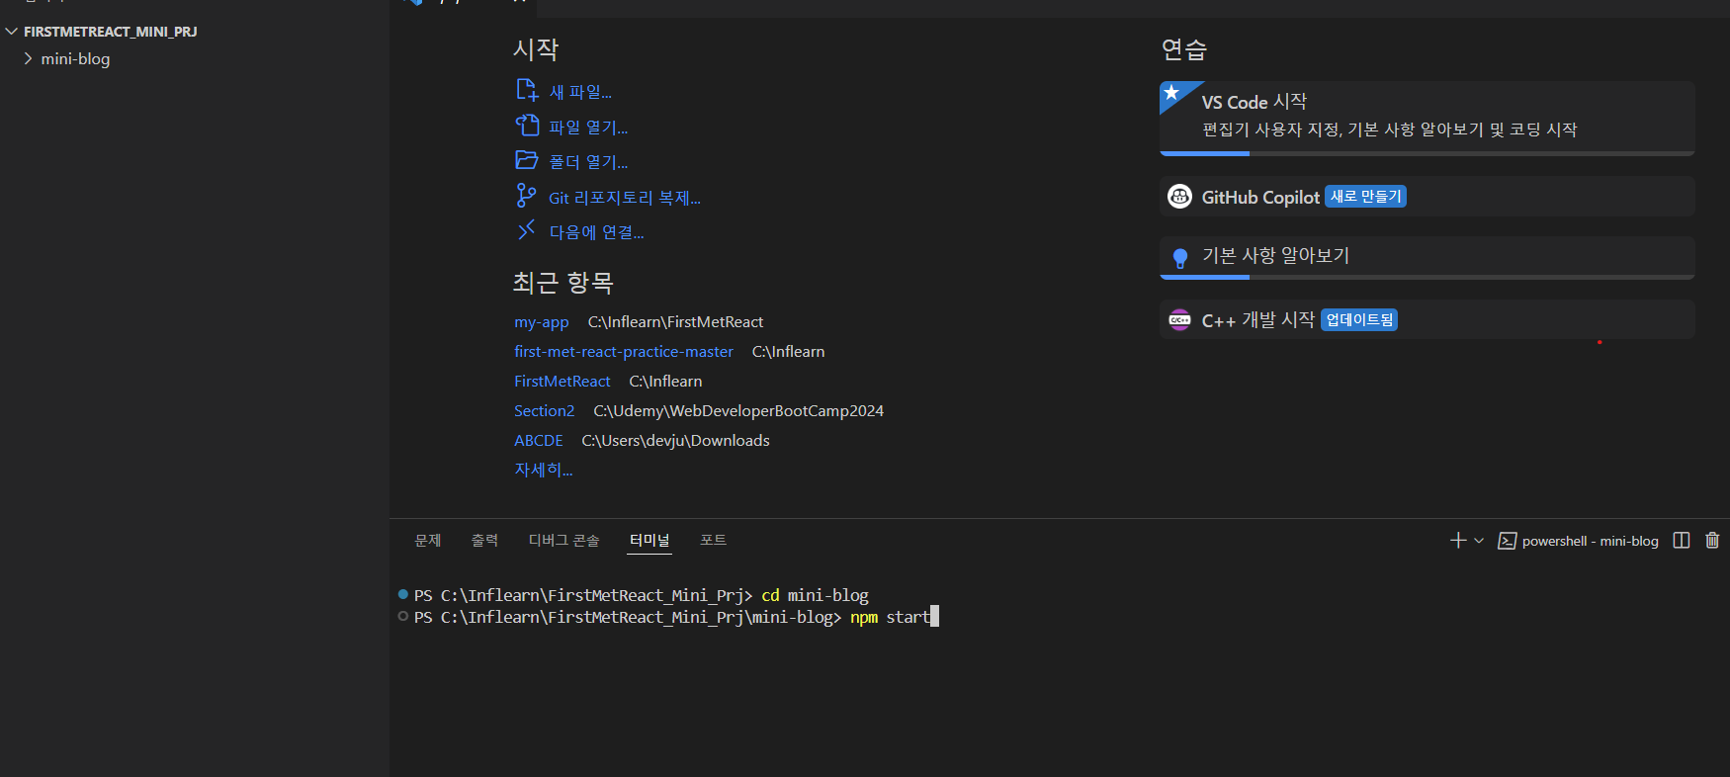Screen dimensions: 1730x777
Task: Open 기본 사항 알아보기 walkthrough
Action: coord(1427,258)
